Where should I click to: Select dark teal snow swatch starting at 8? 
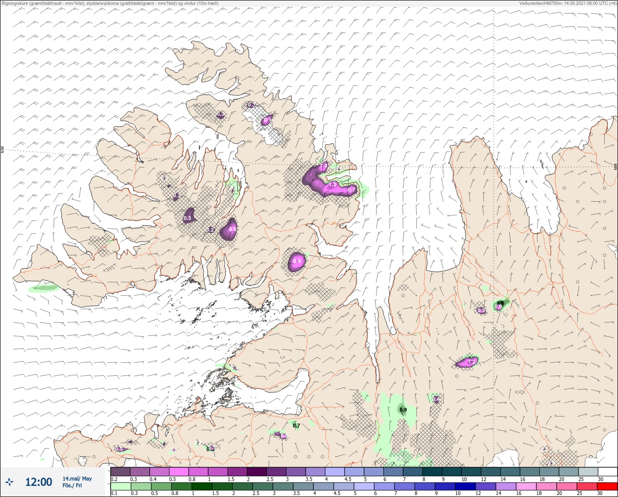point(432,471)
